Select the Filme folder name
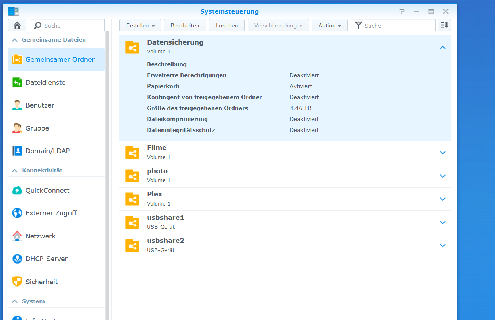The width and height of the screenshot is (495, 320). click(x=157, y=148)
